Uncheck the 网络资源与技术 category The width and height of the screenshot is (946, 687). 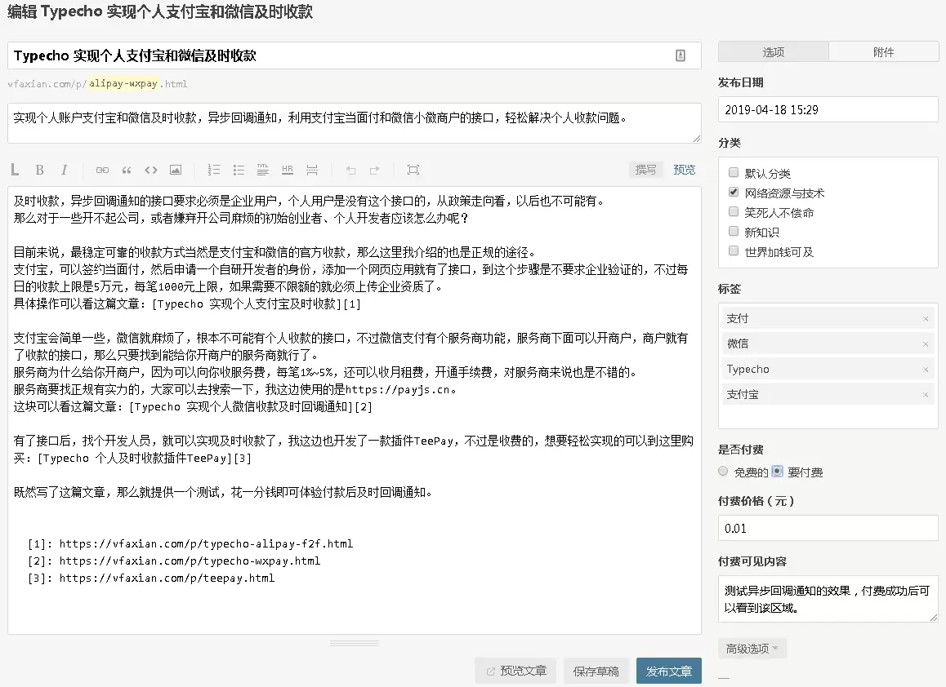734,193
